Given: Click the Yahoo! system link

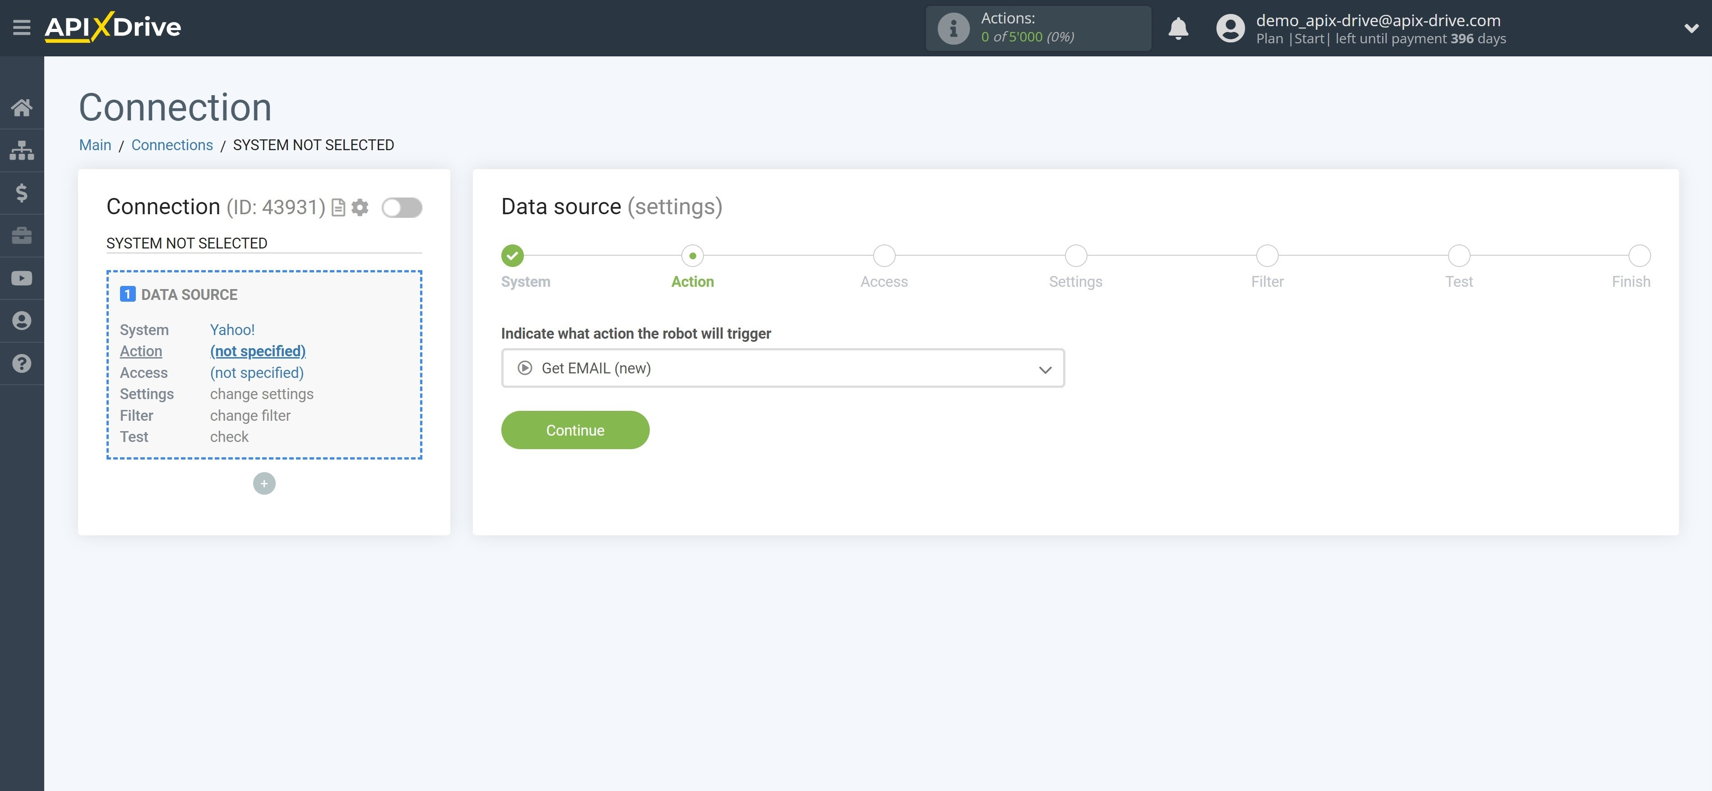Looking at the screenshot, I should click(232, 330).
